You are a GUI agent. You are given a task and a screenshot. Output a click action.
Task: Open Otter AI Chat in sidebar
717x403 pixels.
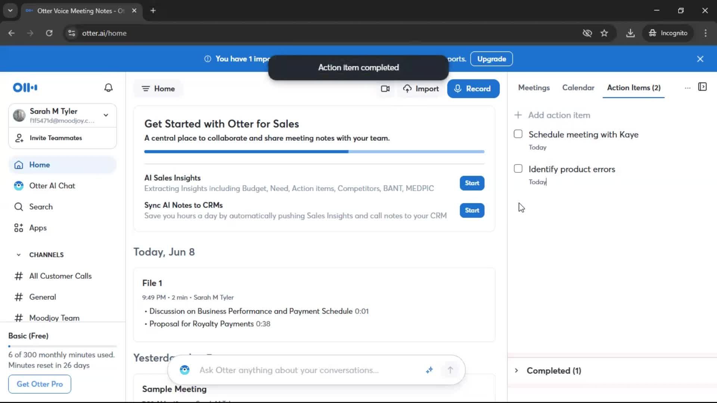coord(63,186)
